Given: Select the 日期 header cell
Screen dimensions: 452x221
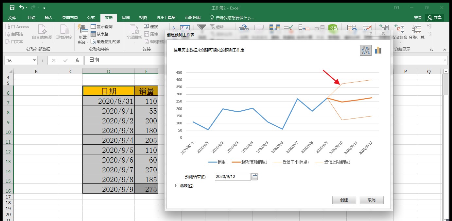Looking at the screenshot, I should [x=109, y=91].
